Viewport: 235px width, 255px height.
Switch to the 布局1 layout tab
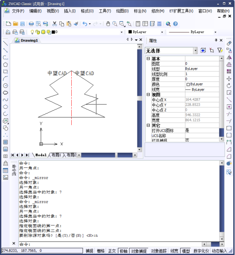pyautogui.click(x=56, y=155)
